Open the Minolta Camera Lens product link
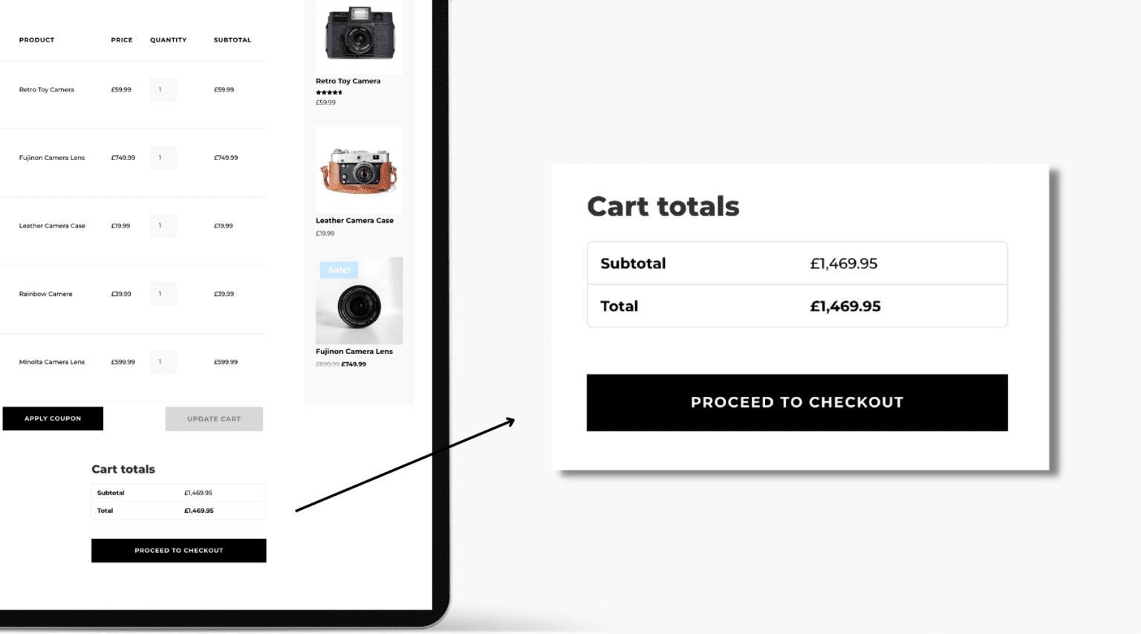1141x634 pixels. tap(51, 361)
